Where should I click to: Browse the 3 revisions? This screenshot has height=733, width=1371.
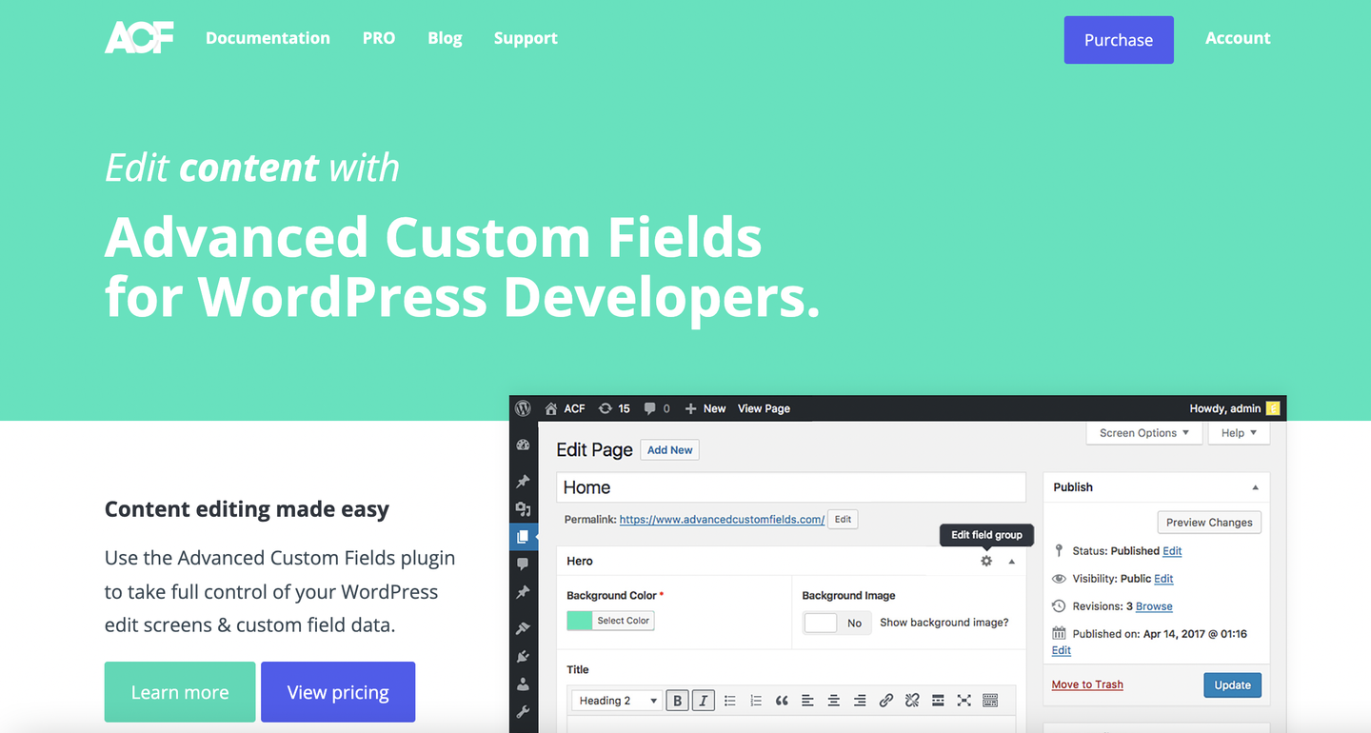point(1154,606)
